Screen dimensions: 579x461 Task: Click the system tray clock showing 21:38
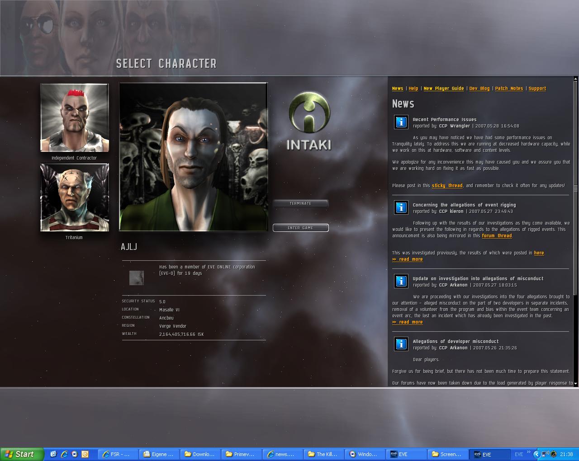(x=566, y=454)
